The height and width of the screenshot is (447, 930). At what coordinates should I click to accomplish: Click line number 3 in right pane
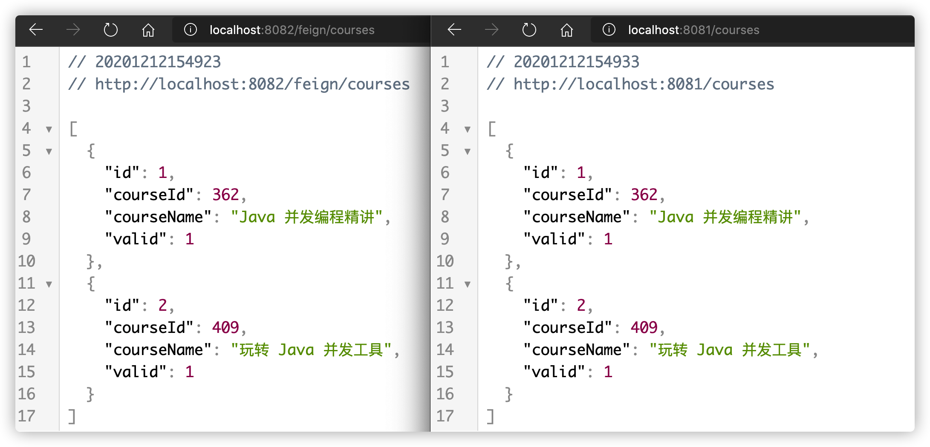(x=445, y=106)
